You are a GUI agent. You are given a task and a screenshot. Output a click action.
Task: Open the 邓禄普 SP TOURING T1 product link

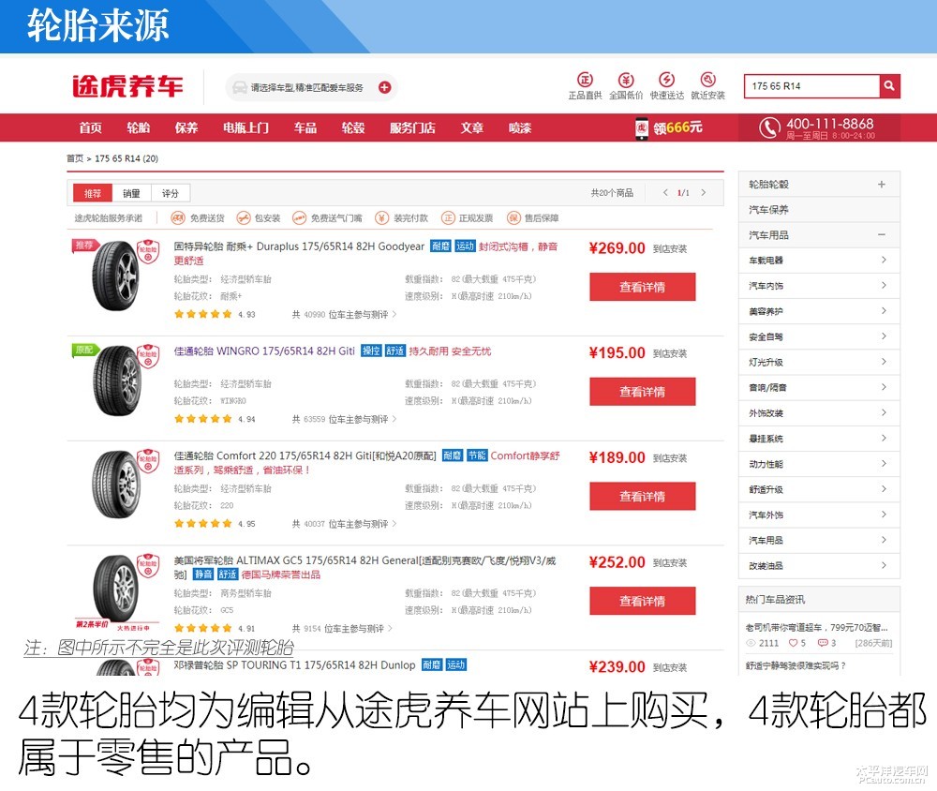coord(294,664)
